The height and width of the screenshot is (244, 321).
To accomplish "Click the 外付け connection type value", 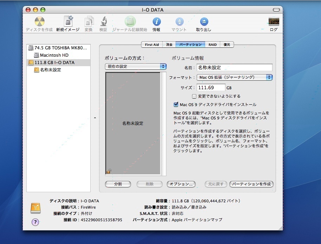I will (86, 214).
